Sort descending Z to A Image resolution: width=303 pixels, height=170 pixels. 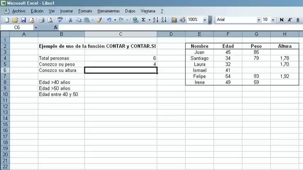164,20
